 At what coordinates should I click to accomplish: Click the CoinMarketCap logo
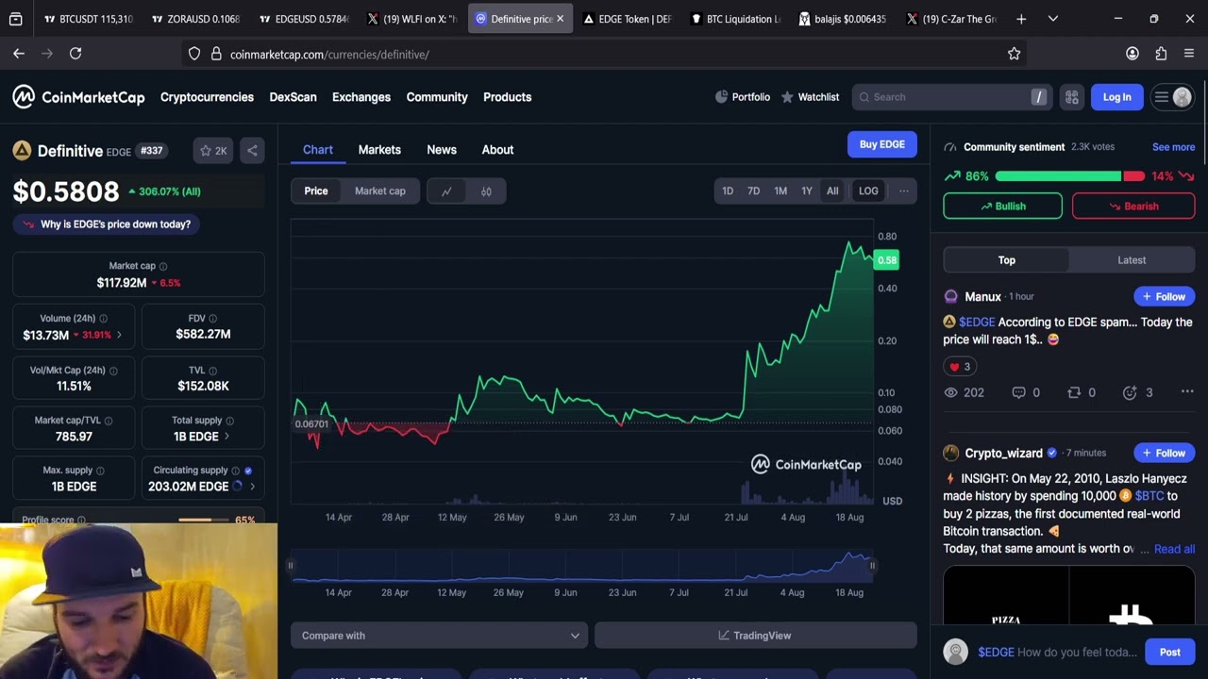coord(79,97)
